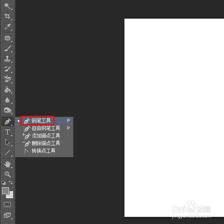Select the Line tool
The image size is (224, 224).
[8, 153]
